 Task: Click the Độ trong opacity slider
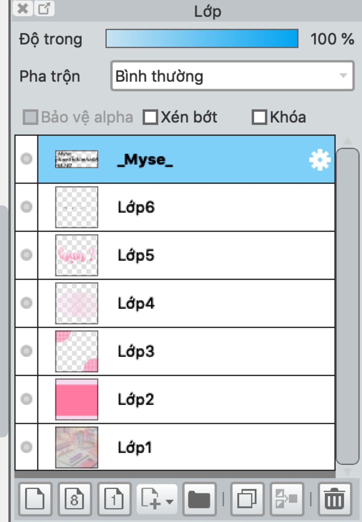click(202, 39)
